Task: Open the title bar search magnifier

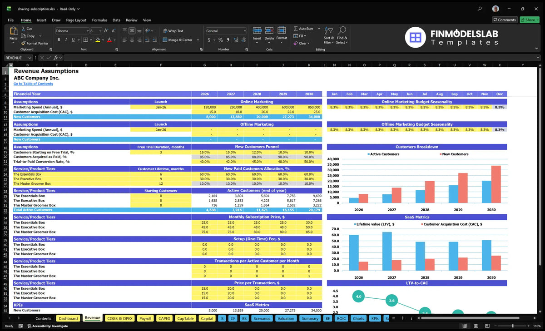Action: tap(480, 9)
